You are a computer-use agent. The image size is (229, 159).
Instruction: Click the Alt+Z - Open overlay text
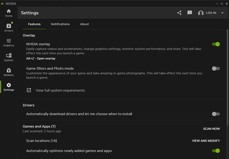tap(41, 58)
